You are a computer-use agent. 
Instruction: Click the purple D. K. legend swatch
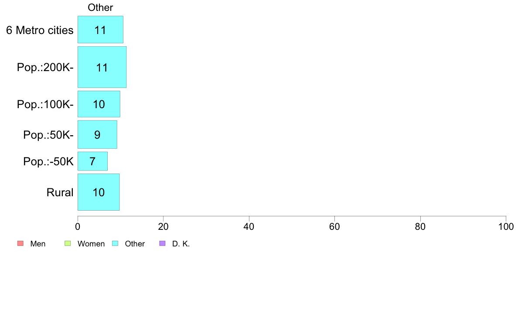163,243
